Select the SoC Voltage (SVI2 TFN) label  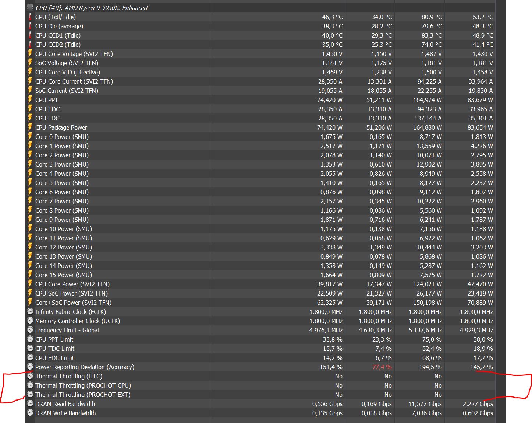pyautogui.click(x=67, y=63)
